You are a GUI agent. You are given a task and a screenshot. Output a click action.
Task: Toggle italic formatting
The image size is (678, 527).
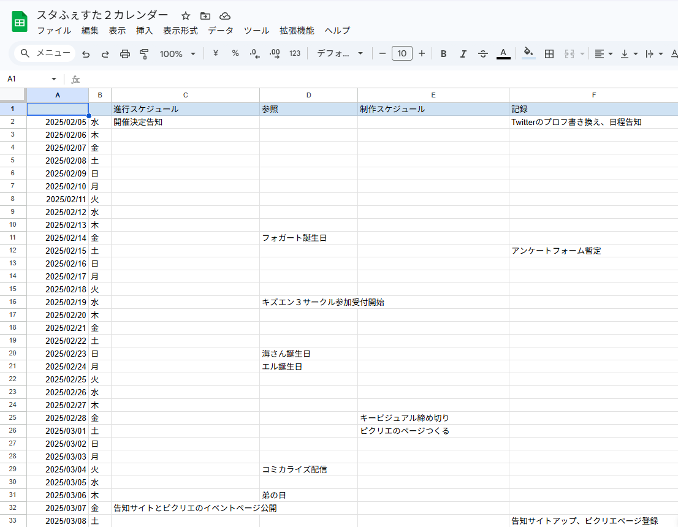click(x=463, y=53)
